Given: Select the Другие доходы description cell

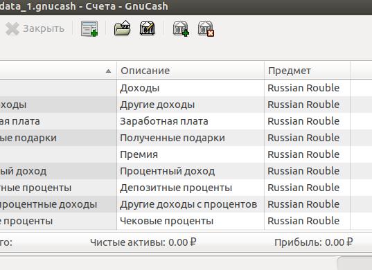Looking at the screenshot, I should pos(191,105).
